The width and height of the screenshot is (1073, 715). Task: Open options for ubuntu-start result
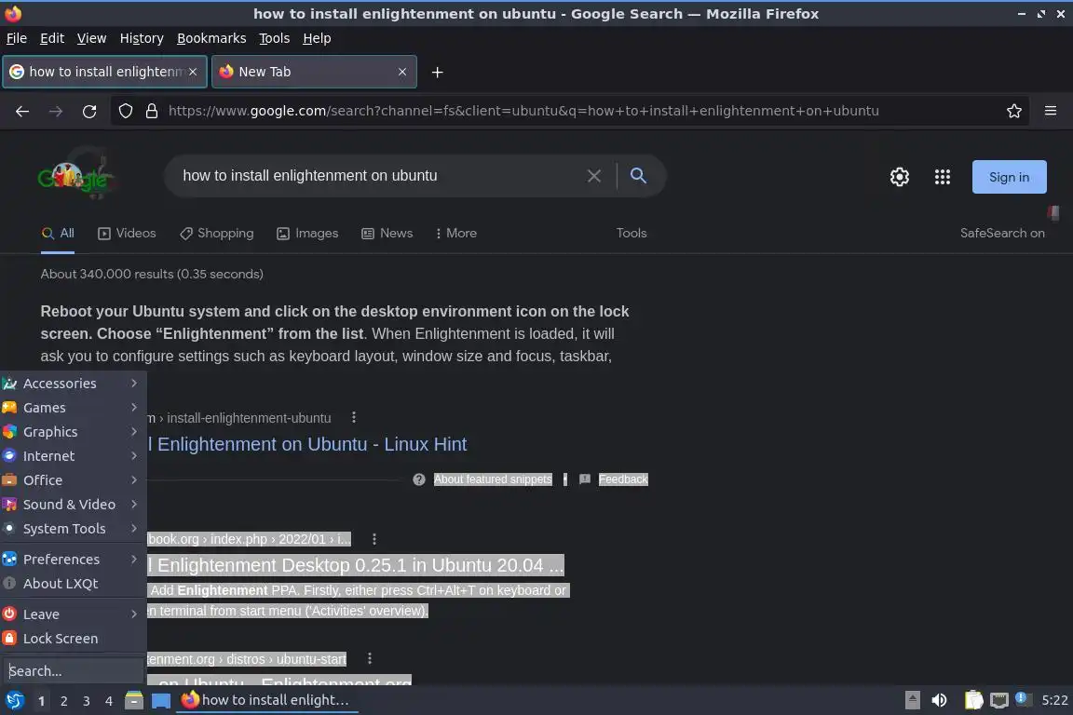pyautogui.click(x=370, y=658)
